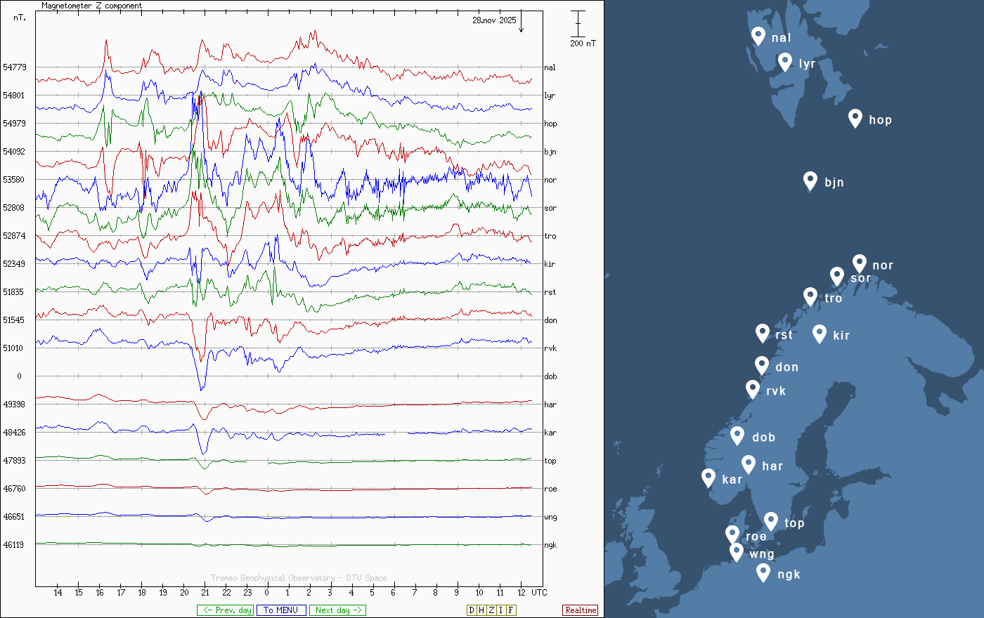Click the lyr station map pin

click(x=785, y=62)
